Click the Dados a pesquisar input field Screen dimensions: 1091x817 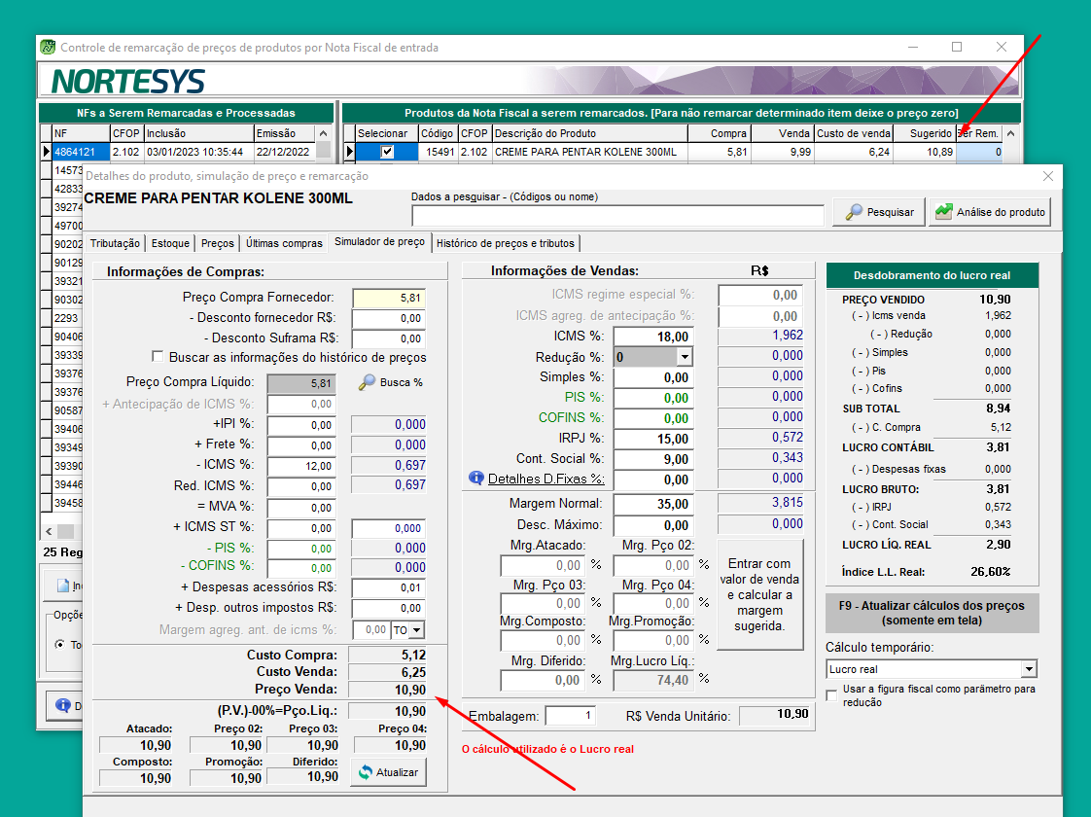tap(617, 215)
